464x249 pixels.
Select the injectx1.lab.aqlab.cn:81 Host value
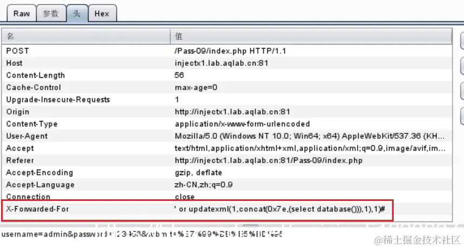(x=221, y=63)
